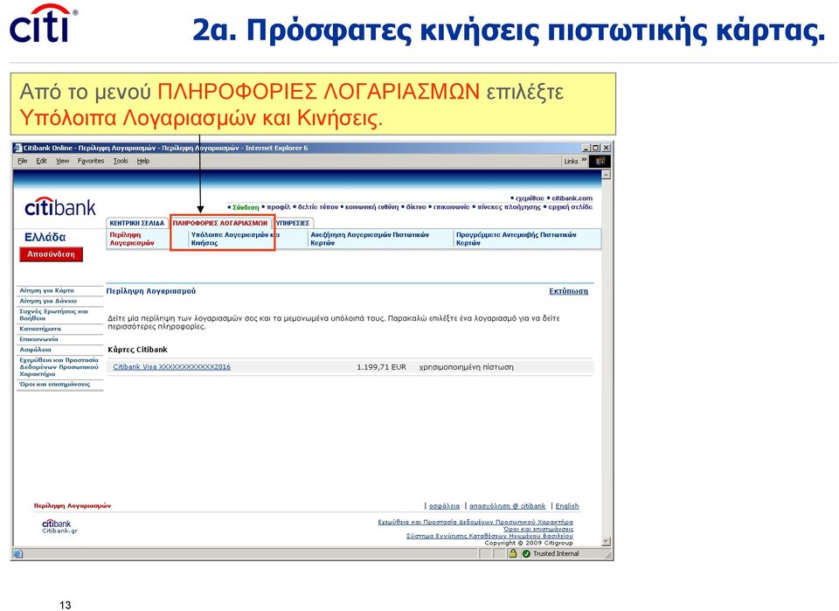Click Όροι και επισημάνσεις in the left sidebar
Screen dimensions: 839x611
[x=54, y=384]
